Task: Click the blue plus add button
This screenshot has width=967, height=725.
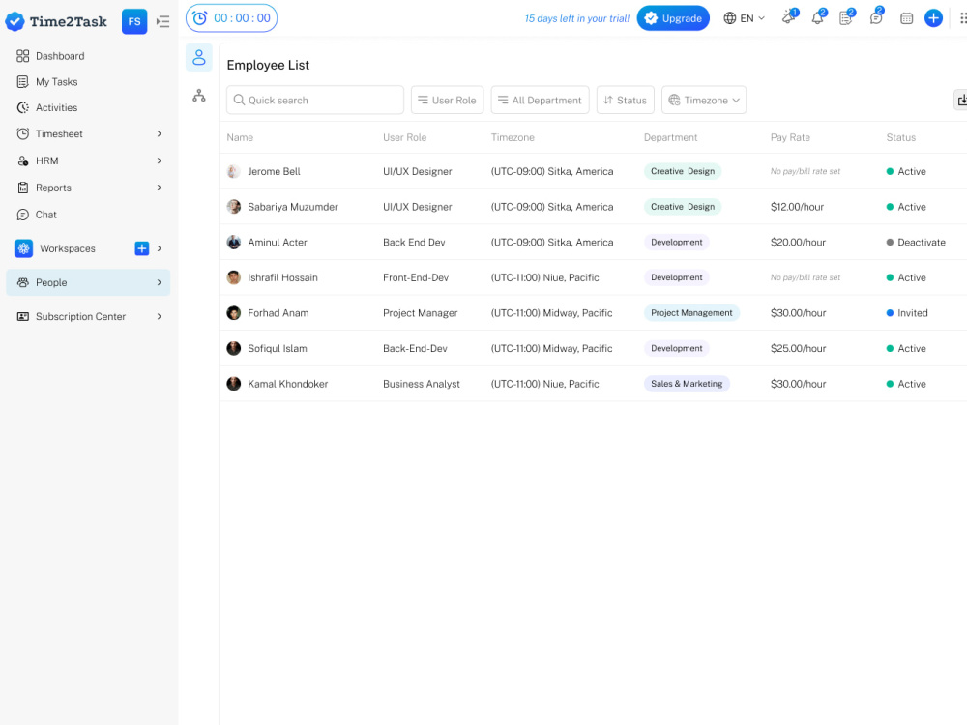Action: coord(933,18)
